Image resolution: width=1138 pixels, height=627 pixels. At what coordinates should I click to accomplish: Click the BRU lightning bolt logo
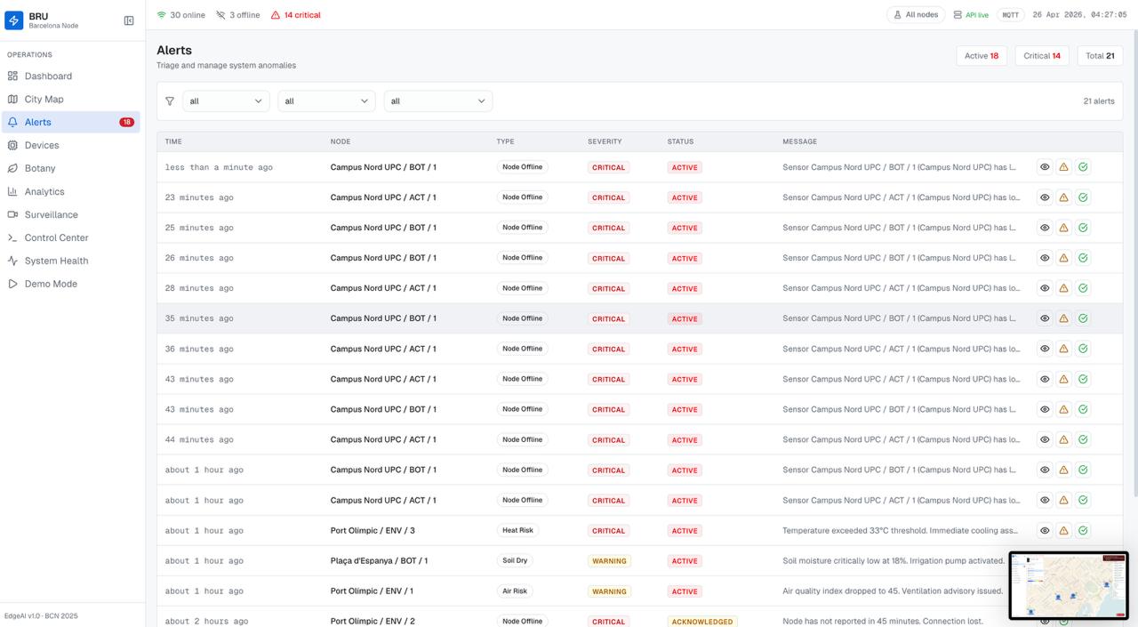pos(14,20)
